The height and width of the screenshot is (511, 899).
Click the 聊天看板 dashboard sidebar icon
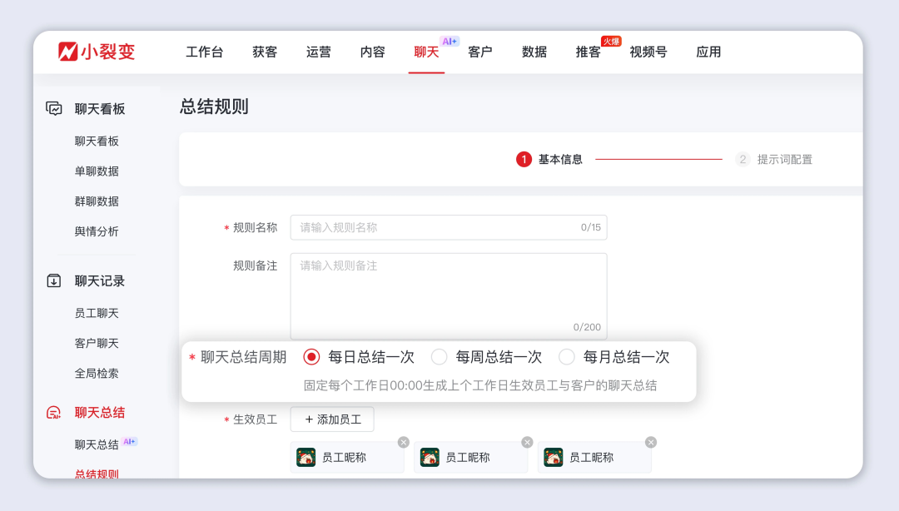(54, 108)
